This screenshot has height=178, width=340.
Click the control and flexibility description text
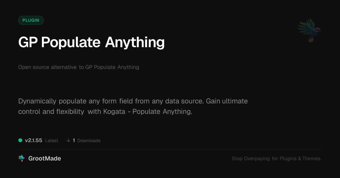(x=51, y=112)
